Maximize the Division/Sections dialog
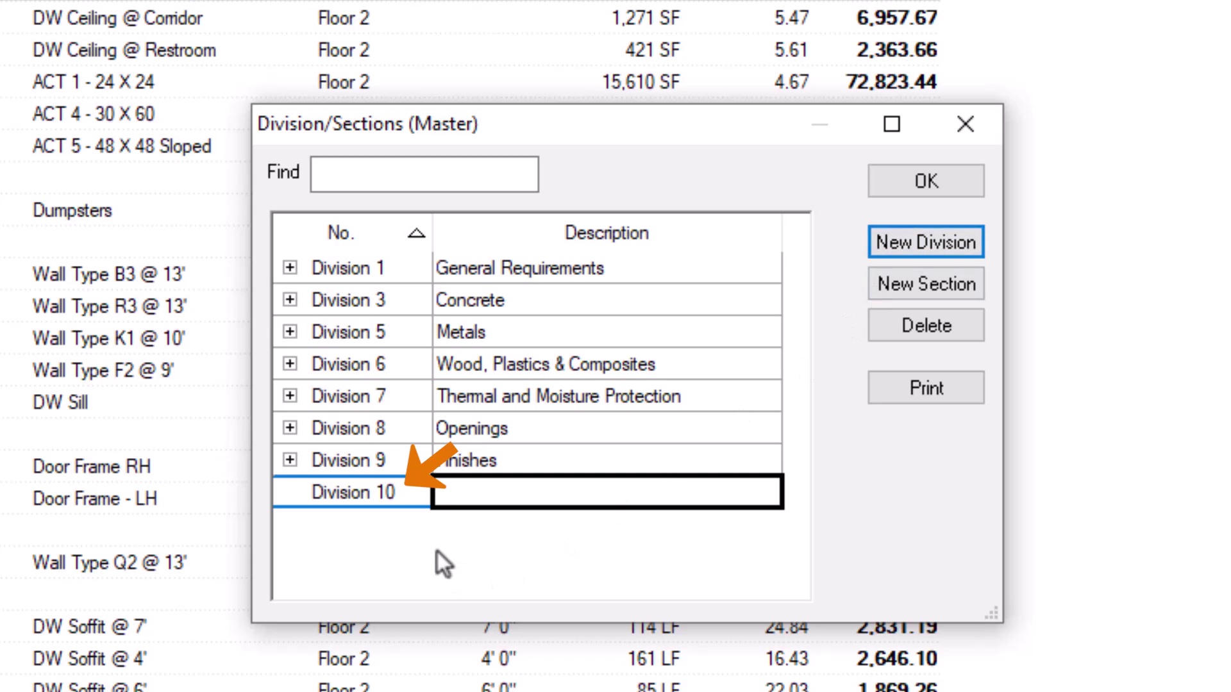 coord(892,124)
